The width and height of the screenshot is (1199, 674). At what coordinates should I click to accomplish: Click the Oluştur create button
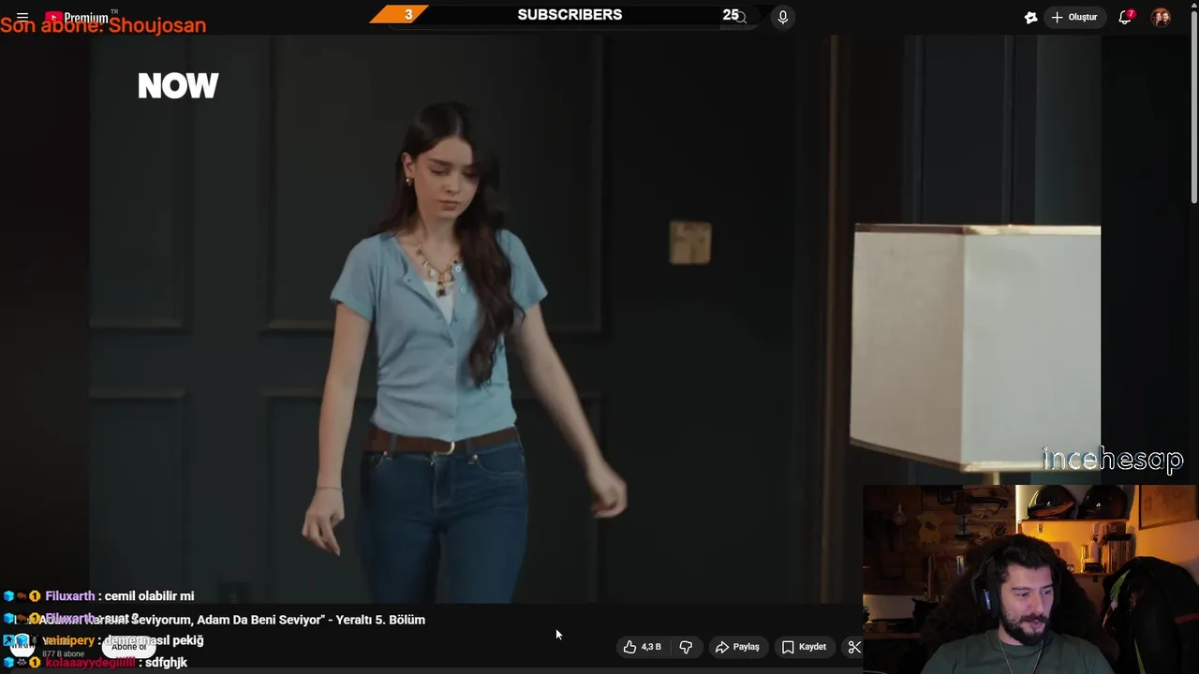tap(1074, 17)
